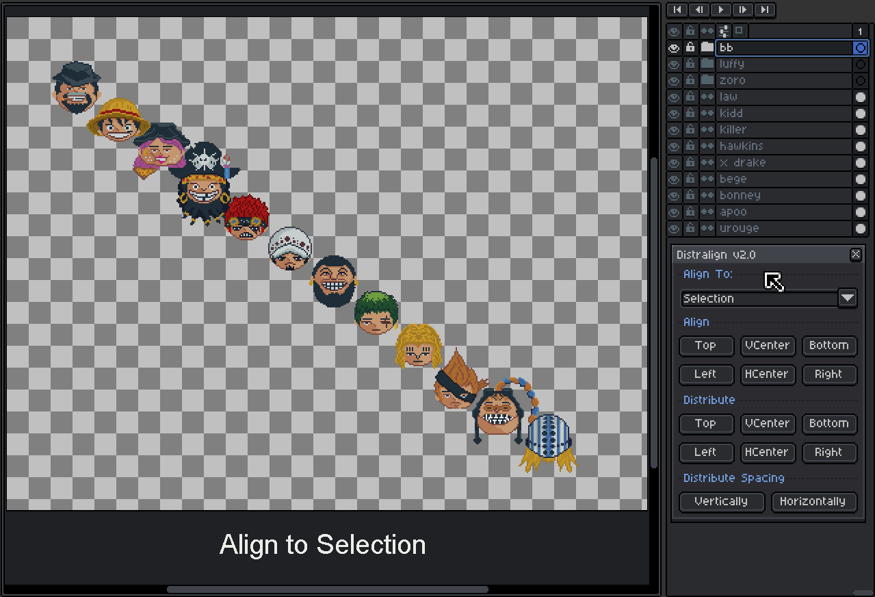
Task: Distribute spacing Horizontally
Action: click(x=813, y=502)
